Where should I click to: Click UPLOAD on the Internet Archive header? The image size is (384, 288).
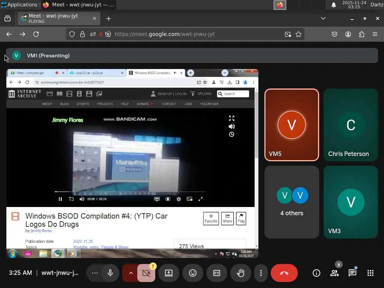pyautogui.click(x=201, y=94)
